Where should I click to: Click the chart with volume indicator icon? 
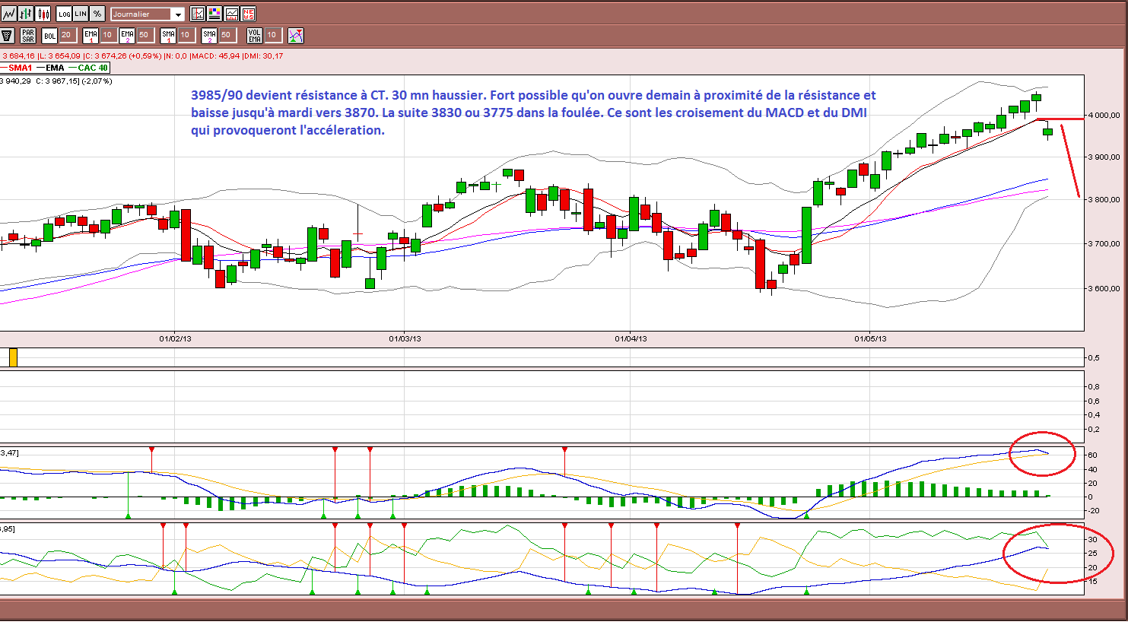pyautogui.click(x=231, y=14)
